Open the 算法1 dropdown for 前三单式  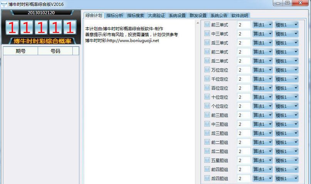[x=262, y=25]
